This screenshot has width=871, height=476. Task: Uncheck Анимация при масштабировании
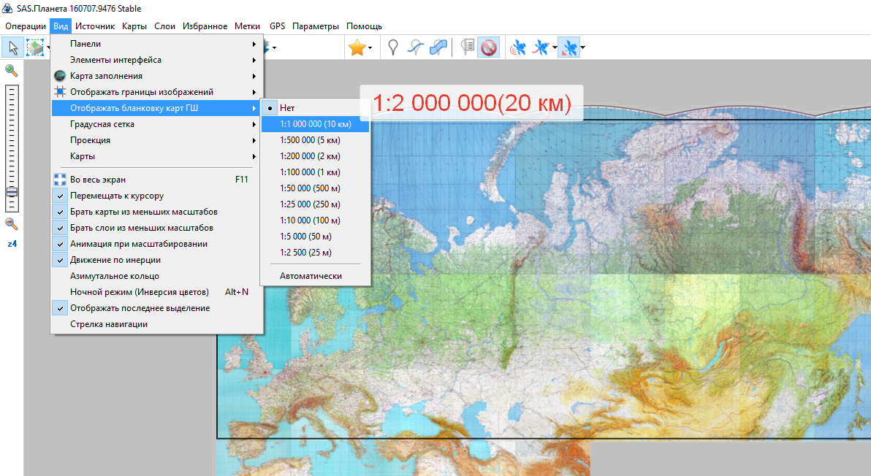[x=138, y=244]
